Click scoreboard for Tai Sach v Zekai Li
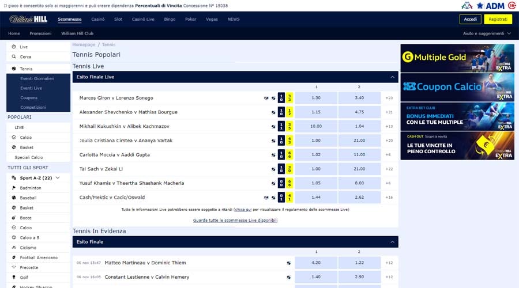Screen dimensions: 519x288 (x=285, y=169)
